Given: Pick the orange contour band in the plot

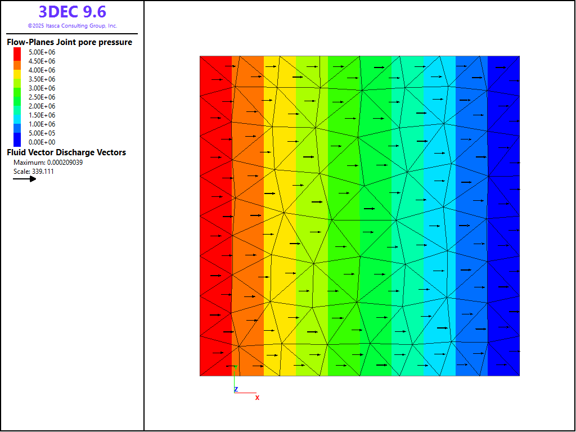Looking at the screenshot, I should pyautogui.click(x=247, y=214).
